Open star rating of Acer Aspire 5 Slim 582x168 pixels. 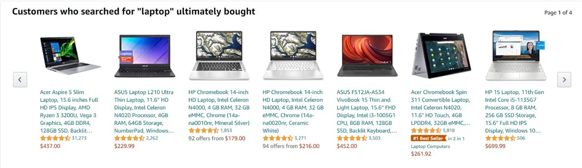(55, 138)
